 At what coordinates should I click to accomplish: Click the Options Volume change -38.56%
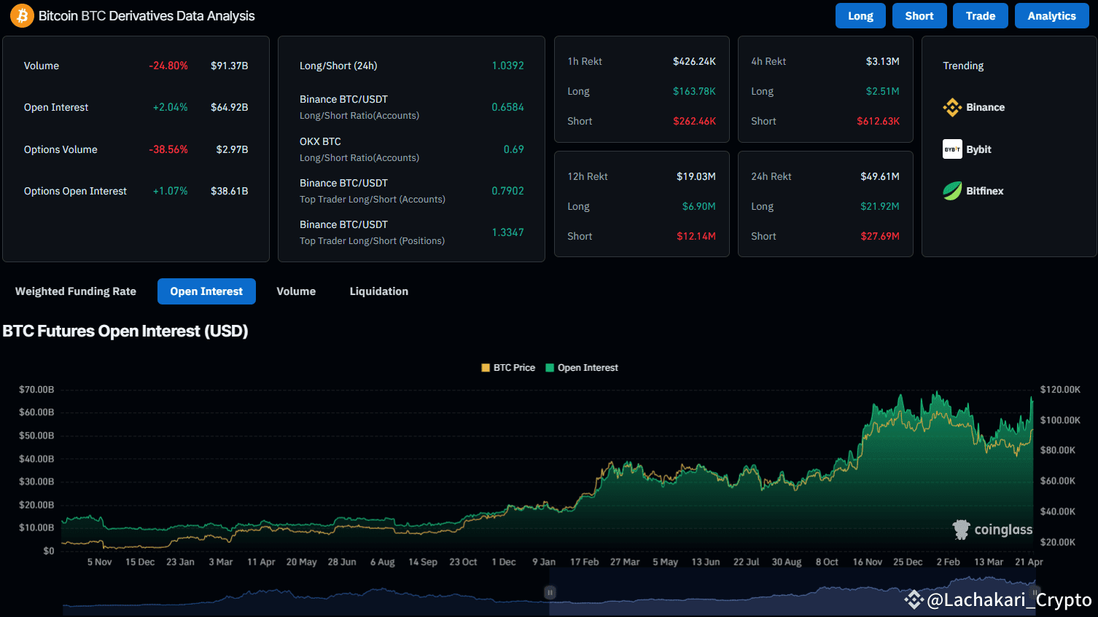click(x=168, y=149)
